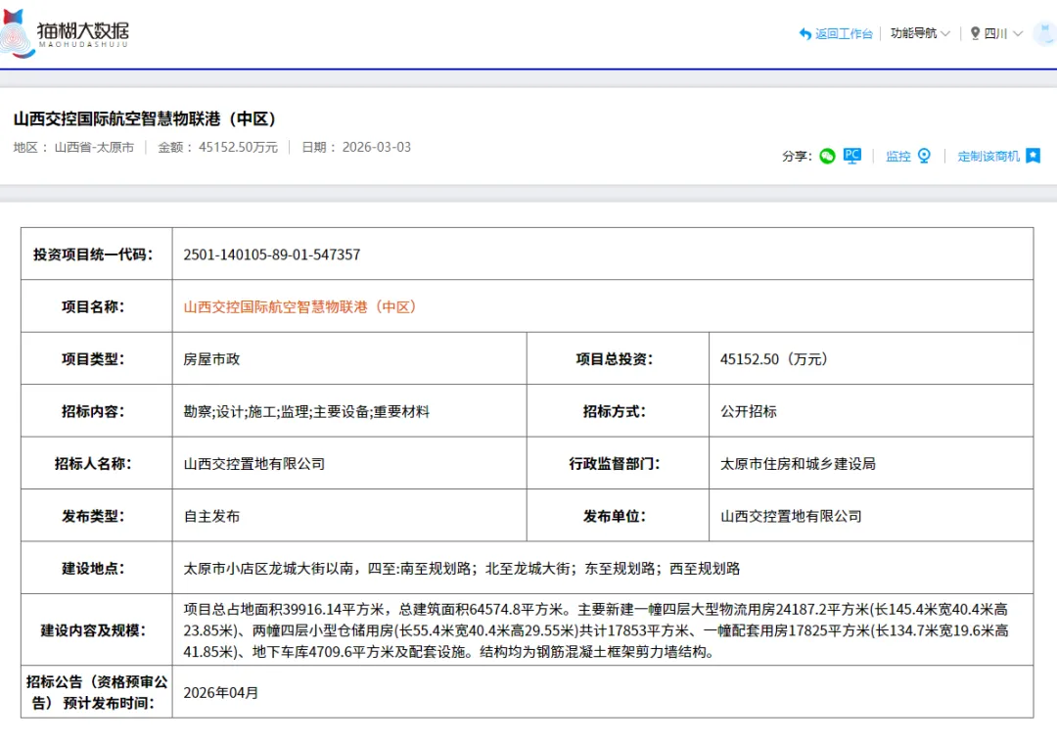Click the amount 45152.50万元 in the header

tap(238, 147)
